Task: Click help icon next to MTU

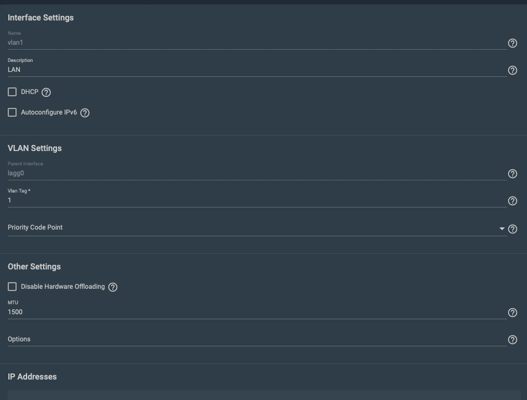Action: point(513,313)
